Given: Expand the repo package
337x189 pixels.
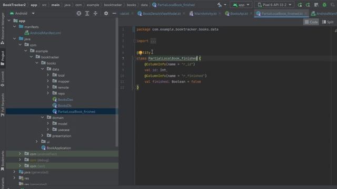Looking at the screenshot, I should coord(48,93).
